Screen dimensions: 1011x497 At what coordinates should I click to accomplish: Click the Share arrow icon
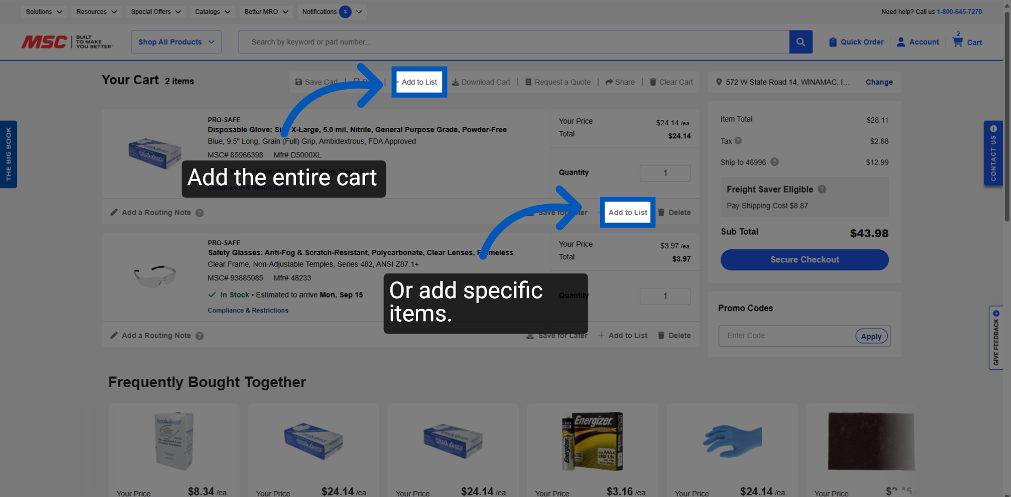[x=609, y=82]
